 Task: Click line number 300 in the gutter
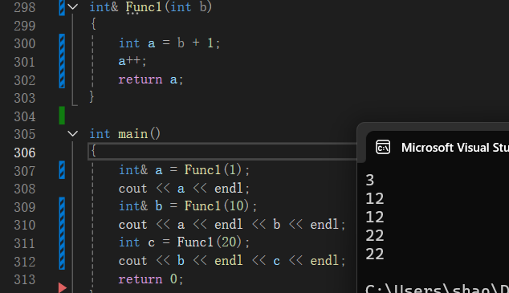[25, 43]
